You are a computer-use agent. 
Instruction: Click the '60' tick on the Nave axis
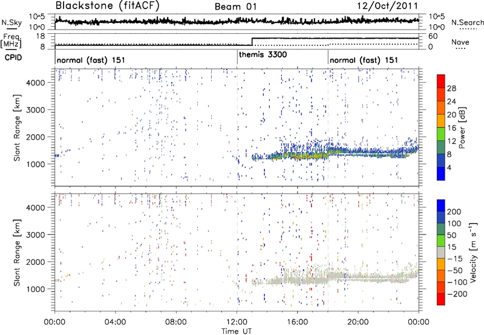tap(433, 36)
